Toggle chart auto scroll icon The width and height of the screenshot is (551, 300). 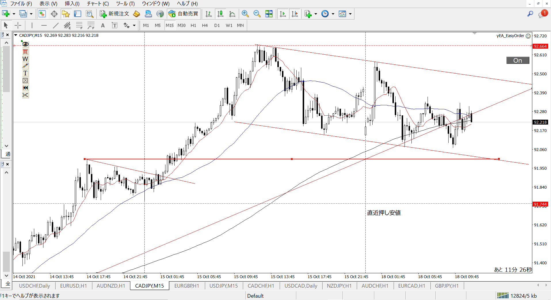point(283,14)
